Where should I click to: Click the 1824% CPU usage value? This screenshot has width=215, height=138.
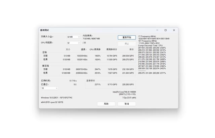click(98, 60)
